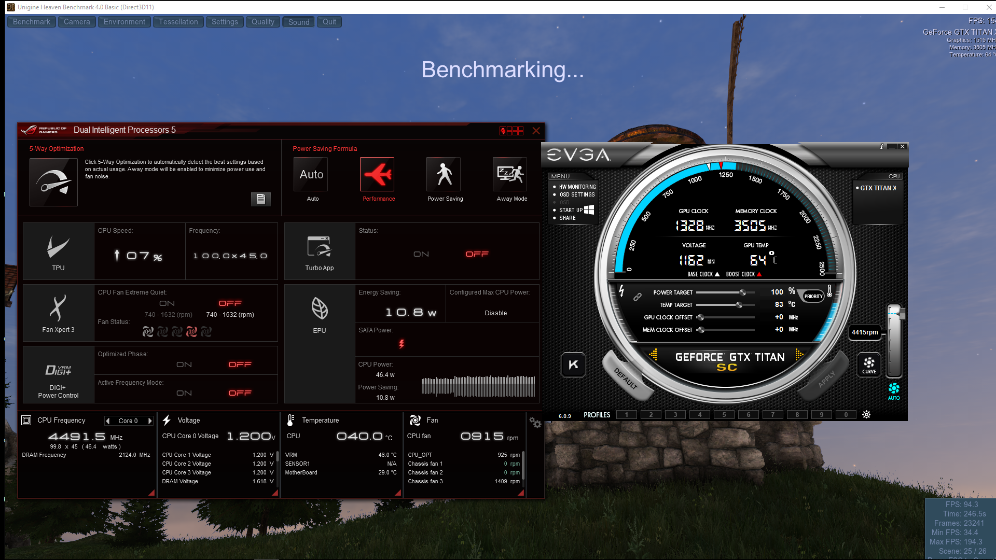Switch to next GPU with right yellow arrow
The height and width of the screenshot is (560, 996).
[x=799, y=355]
